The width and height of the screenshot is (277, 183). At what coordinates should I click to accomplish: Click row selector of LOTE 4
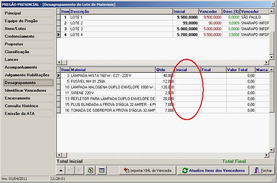point(59,35)
